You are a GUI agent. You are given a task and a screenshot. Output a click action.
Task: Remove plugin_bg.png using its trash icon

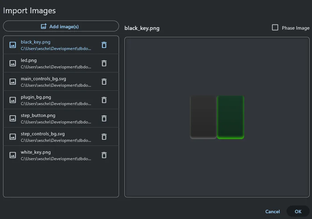click(x=104, y=100)
